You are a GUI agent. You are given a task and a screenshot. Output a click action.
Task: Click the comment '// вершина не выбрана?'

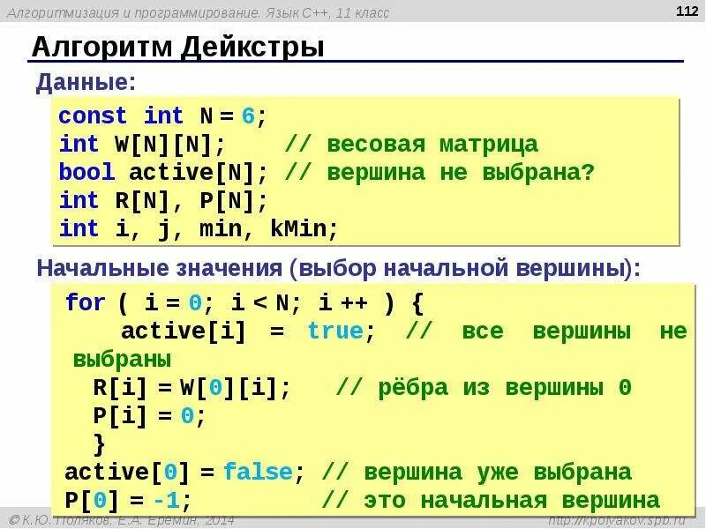pos(439,173)
